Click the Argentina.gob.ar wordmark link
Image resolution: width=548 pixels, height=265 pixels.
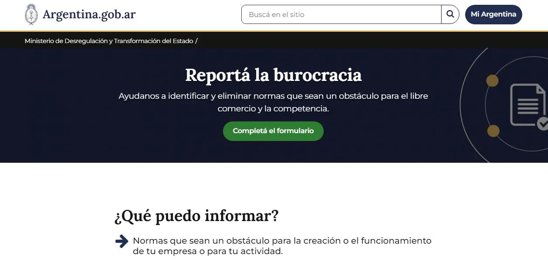(90, 13)
